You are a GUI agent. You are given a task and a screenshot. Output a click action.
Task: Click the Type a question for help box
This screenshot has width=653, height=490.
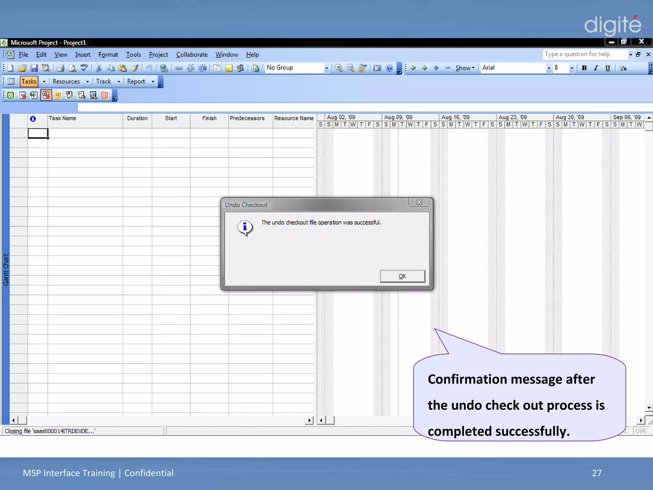[x=585, y=54]
